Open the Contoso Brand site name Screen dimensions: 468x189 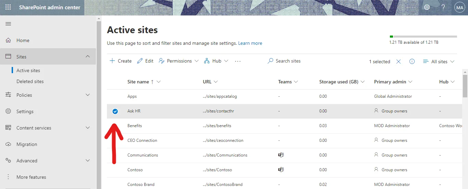click(x=141, y=185)
